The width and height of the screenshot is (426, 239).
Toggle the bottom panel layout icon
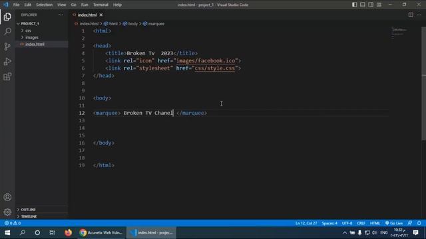coord(363,5)
